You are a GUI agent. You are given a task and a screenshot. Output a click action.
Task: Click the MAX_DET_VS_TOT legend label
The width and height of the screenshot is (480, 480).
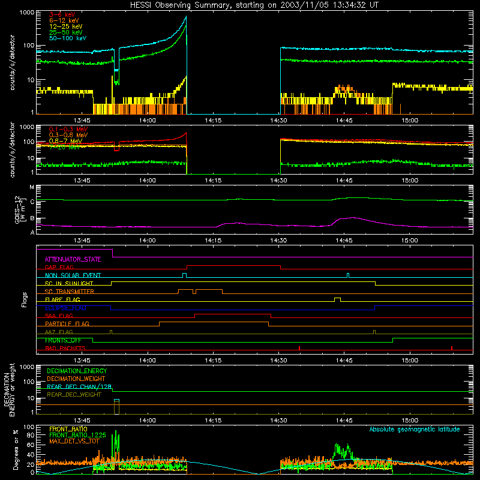(74, 441)
